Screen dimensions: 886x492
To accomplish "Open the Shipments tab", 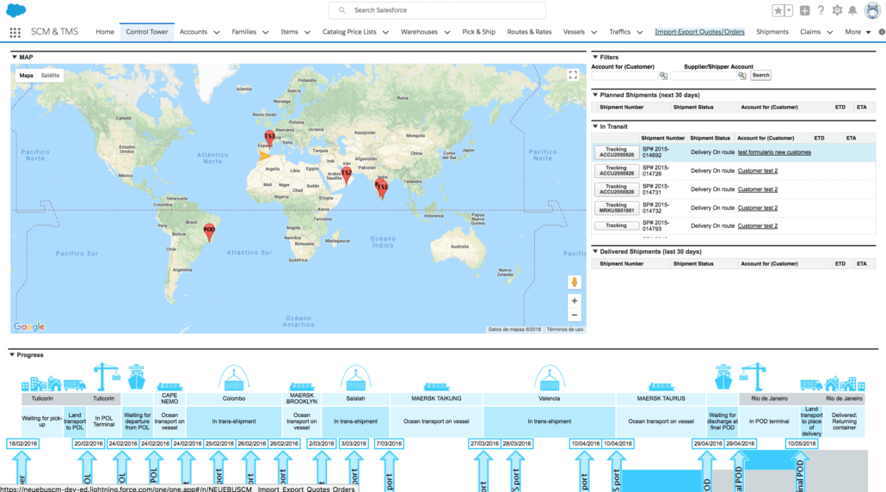I will click(772, 32).
